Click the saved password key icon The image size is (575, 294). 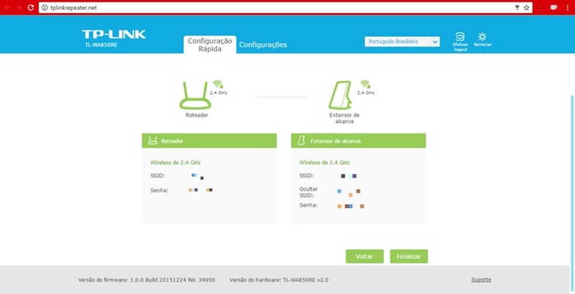[x=517, y=8]
